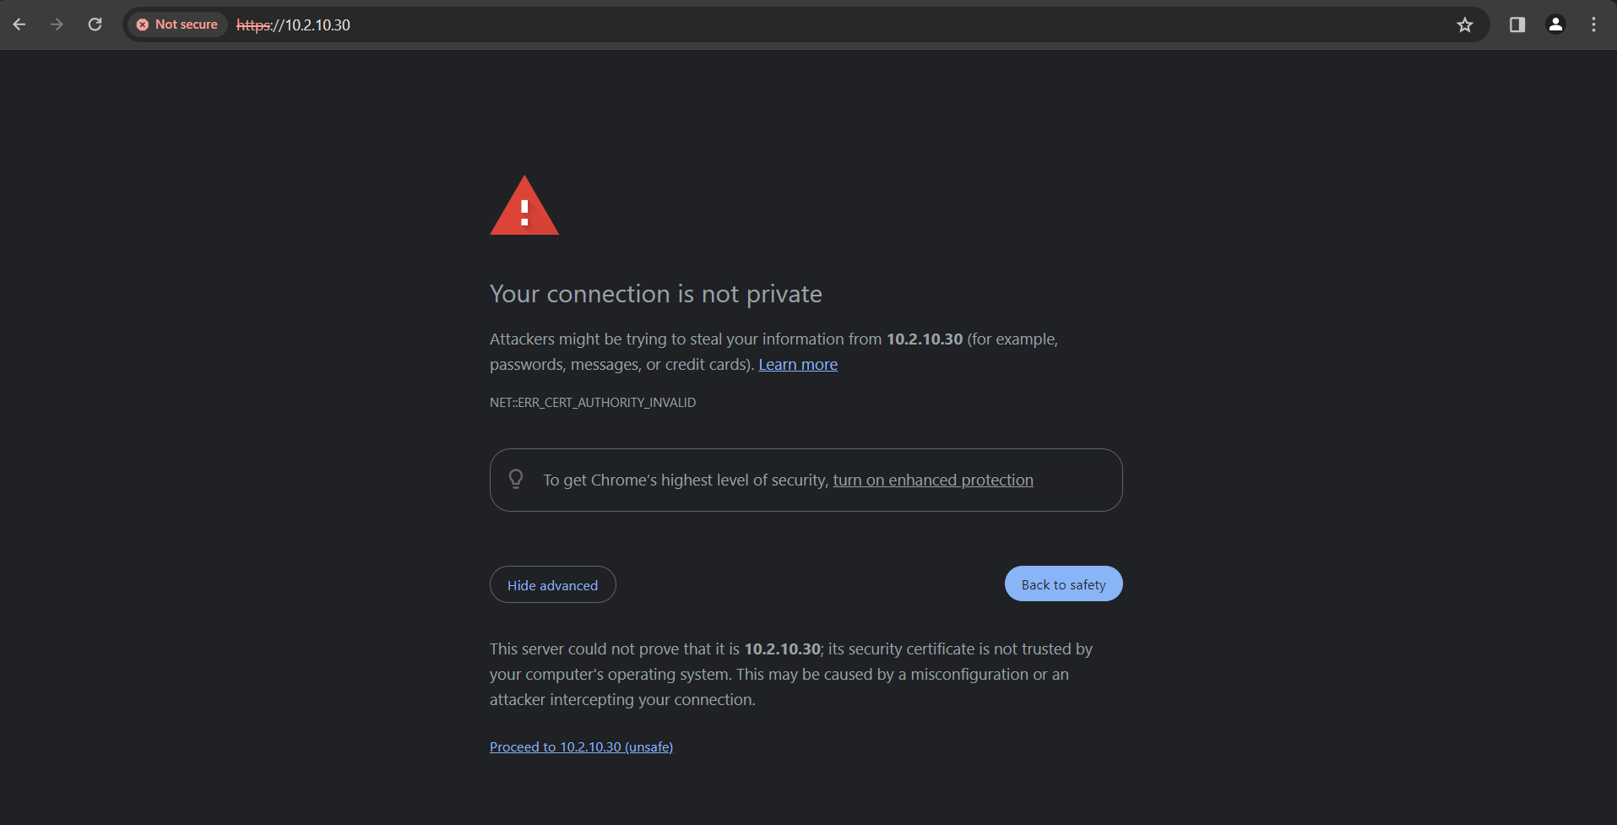Focus the address bar URL text
This screenshot has width=1617, height=825.
pyautogui.click(x=293, y=24)
